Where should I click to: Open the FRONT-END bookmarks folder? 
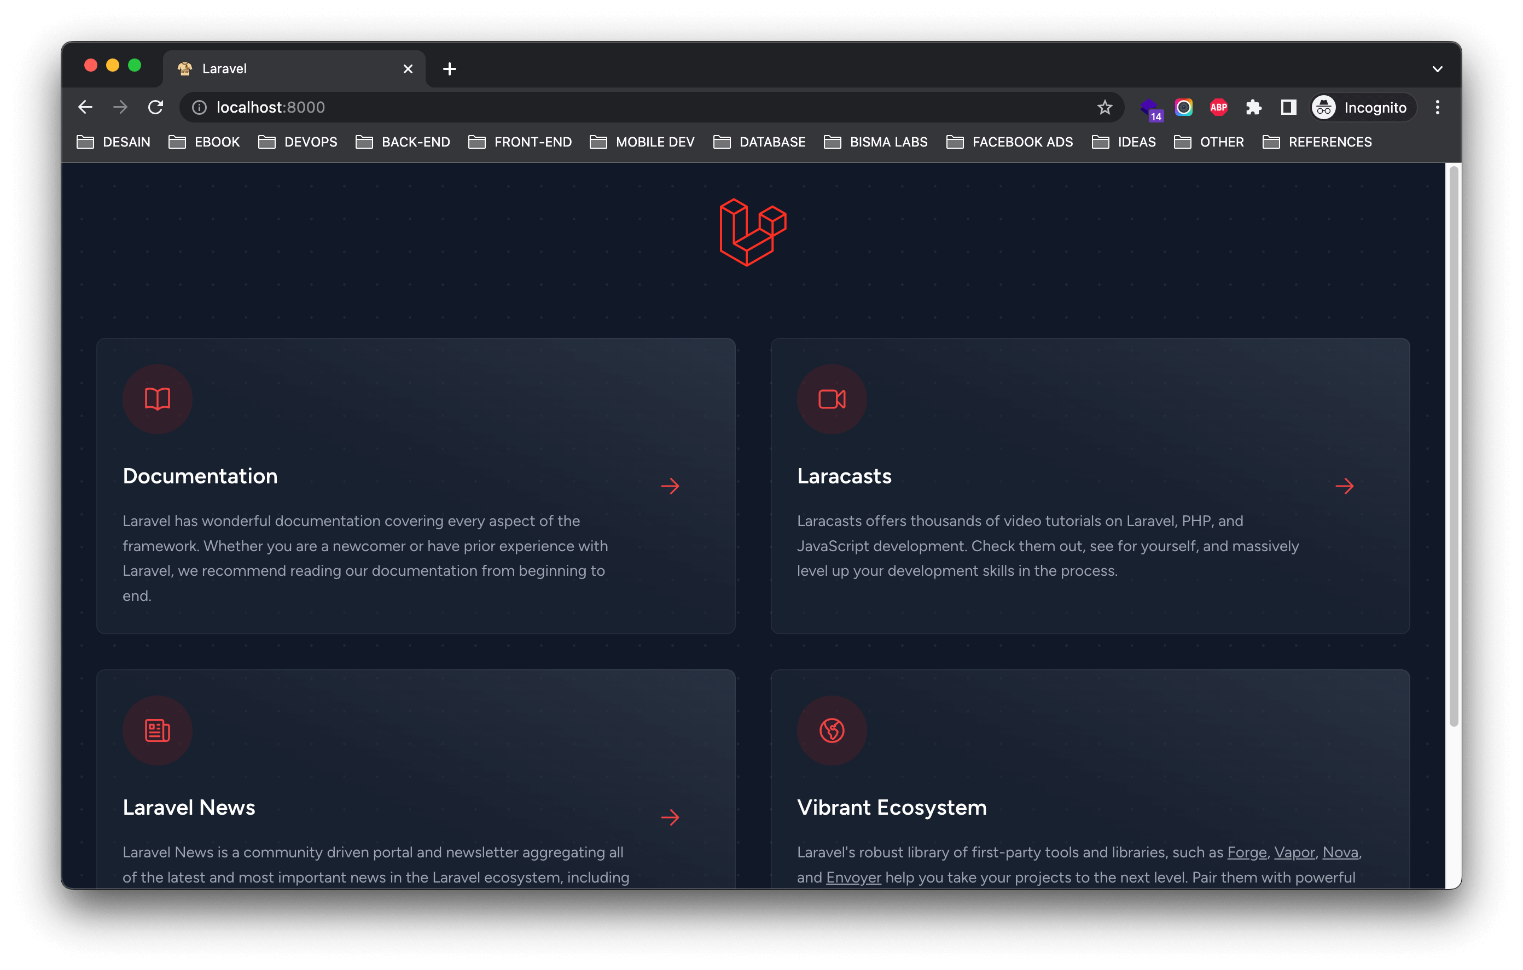pos(520,142)
